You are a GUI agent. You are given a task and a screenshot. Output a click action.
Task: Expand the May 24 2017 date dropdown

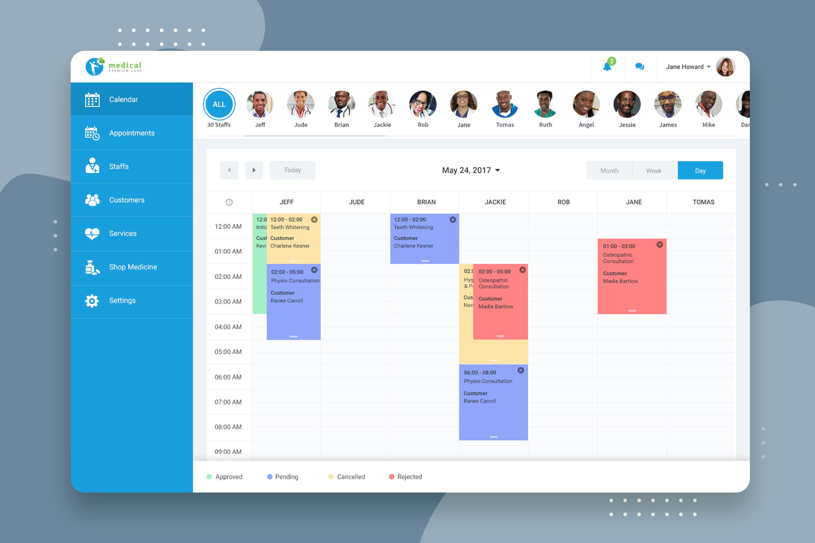click(500, 170)
